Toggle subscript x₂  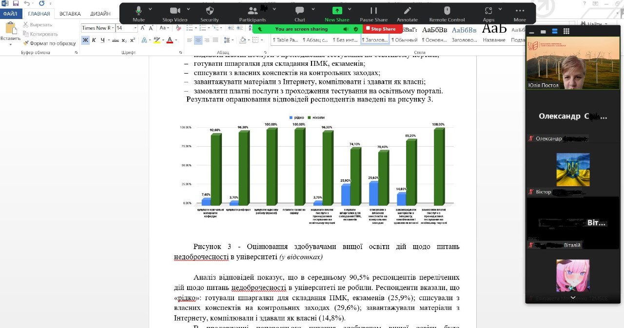click(124, 40)
